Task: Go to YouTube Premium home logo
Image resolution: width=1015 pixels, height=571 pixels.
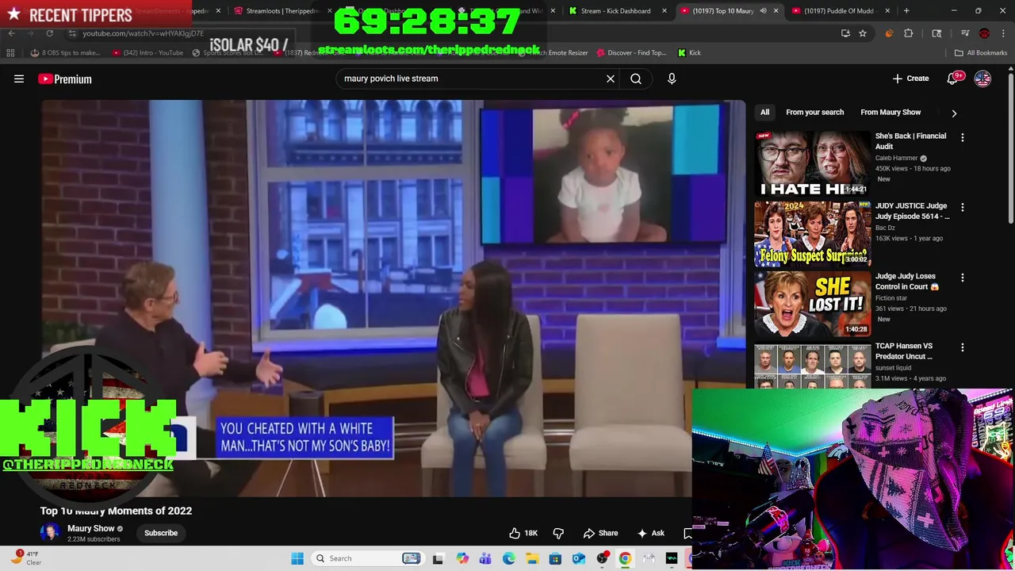Action: 65,79
